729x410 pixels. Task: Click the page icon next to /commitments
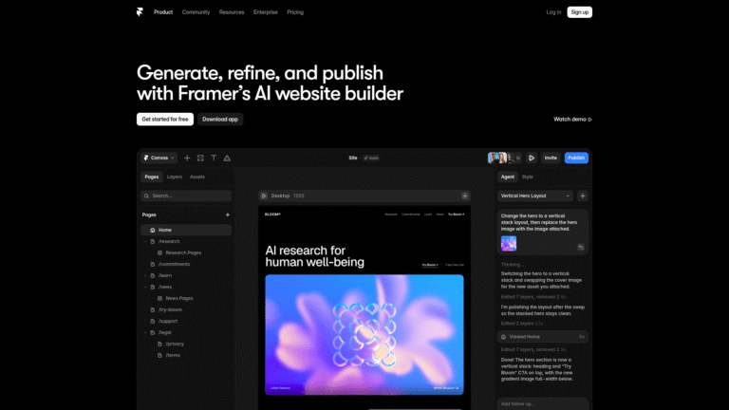tap(153, 264)
